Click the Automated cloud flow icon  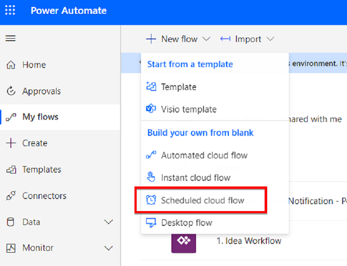tap(151, 155)
